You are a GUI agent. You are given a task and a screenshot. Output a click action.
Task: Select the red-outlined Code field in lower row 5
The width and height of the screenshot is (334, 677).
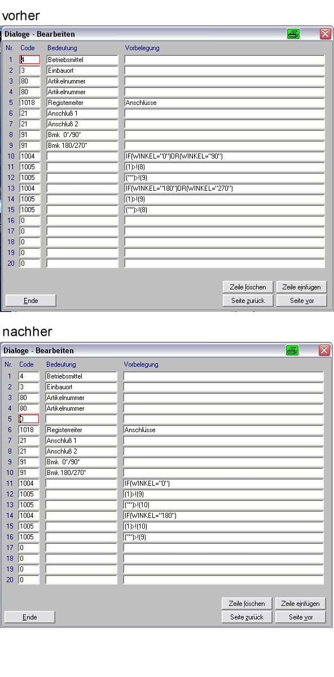(x=29, y=419)
